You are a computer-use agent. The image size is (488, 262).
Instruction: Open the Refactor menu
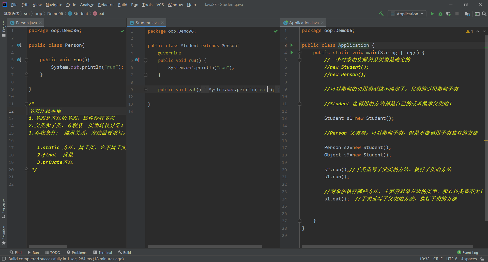pyautogui.click(x=106, y=5)
